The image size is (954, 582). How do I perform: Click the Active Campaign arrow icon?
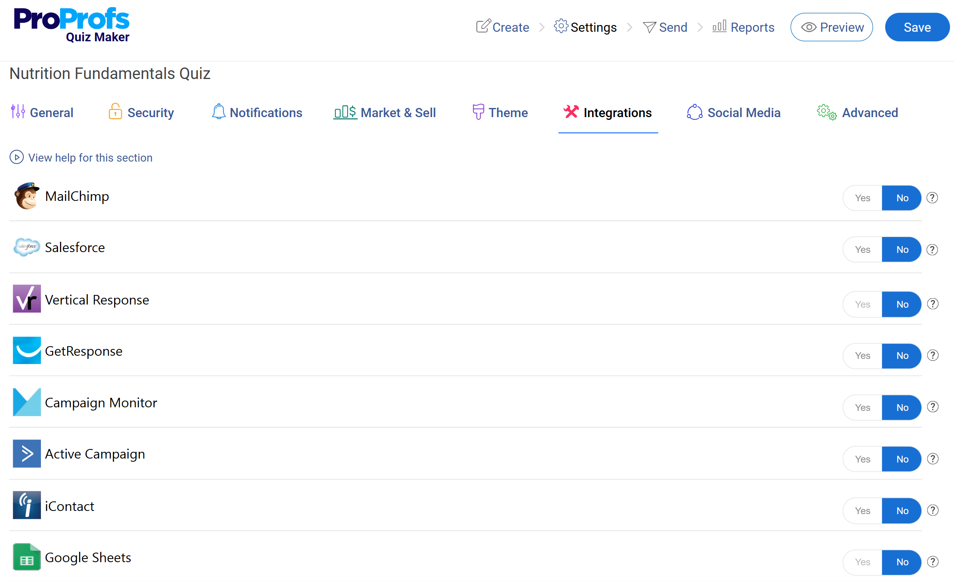pyautogui.click(x=27, y=453)
